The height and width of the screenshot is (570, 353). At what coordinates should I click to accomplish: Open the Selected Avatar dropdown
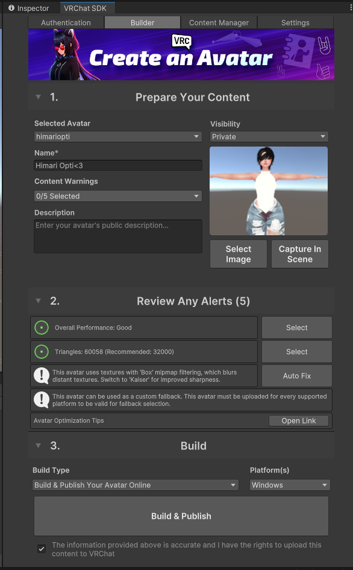pyautogui.click(x=118, y=137)
